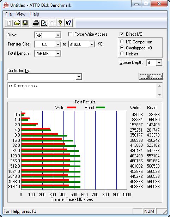Click the Print toolbar icon
170x217 pixels.
[x=36, y=23]
